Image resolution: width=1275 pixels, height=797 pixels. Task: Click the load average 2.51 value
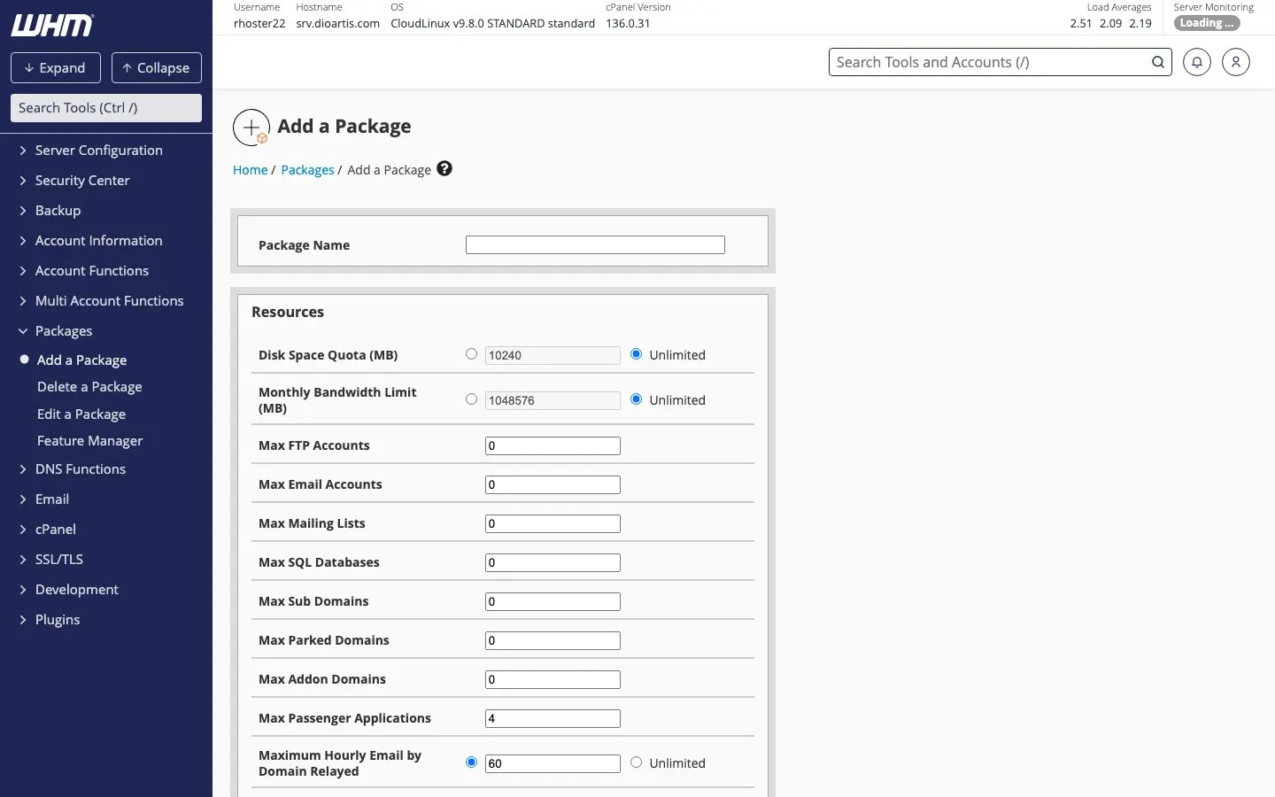pos(1080,23)
